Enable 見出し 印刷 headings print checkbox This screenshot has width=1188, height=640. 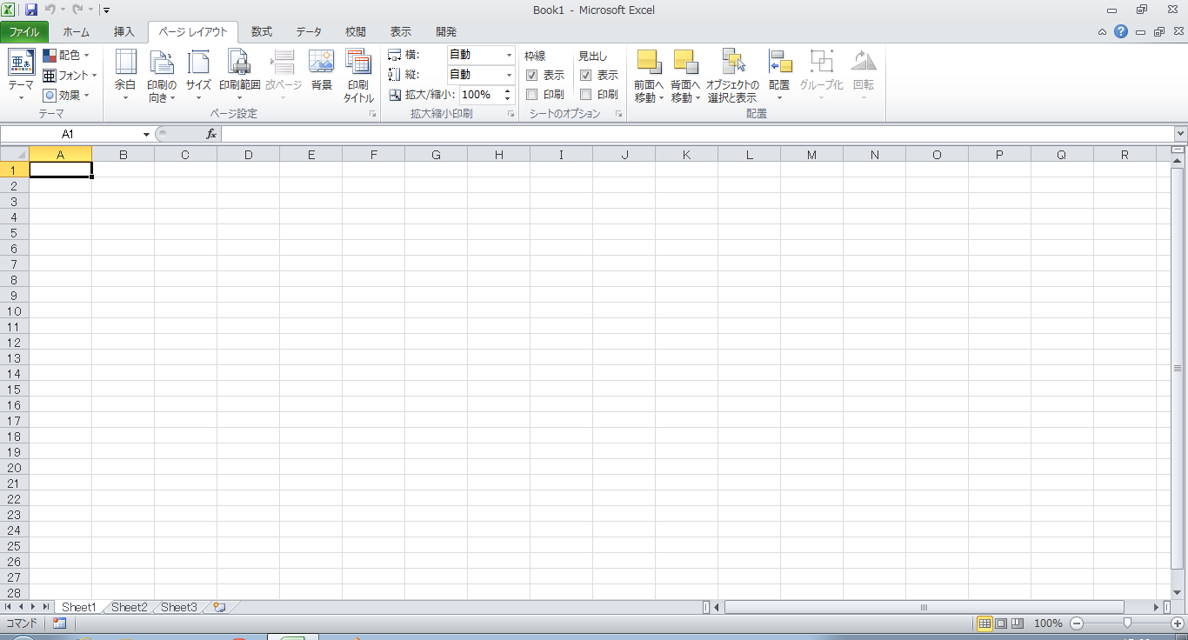[586, 95]
